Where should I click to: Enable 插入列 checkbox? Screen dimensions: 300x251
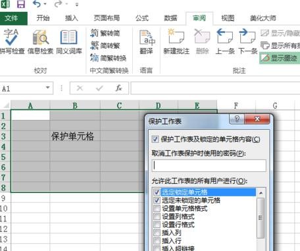(x=157, y=233)
